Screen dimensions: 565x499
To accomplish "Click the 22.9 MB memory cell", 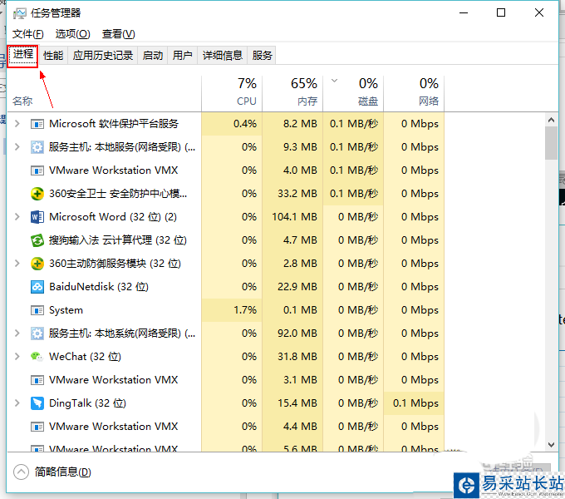I will [292, 287].
